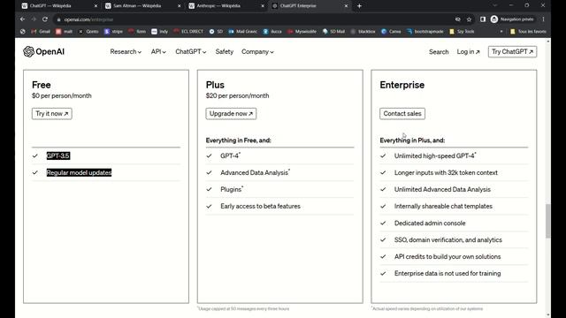This screenshot has width=566, height=318.
Task: Toggle the browser side panel icon
Action: coord(483,19)
